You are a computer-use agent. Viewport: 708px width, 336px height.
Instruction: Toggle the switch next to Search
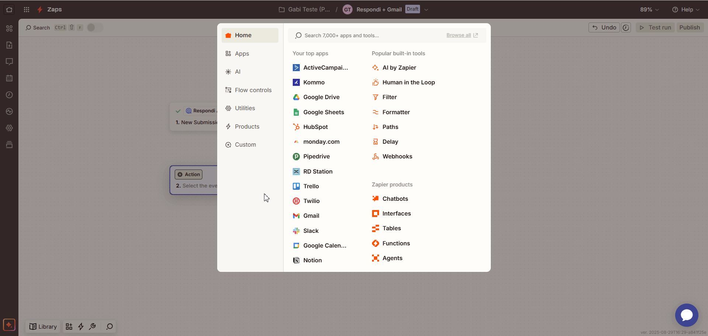95,28
